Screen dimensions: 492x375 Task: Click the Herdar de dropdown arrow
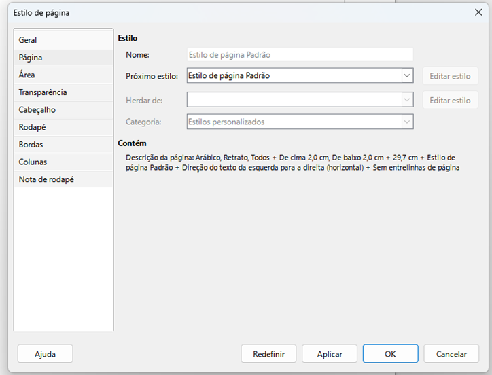(x=406, y=100)
